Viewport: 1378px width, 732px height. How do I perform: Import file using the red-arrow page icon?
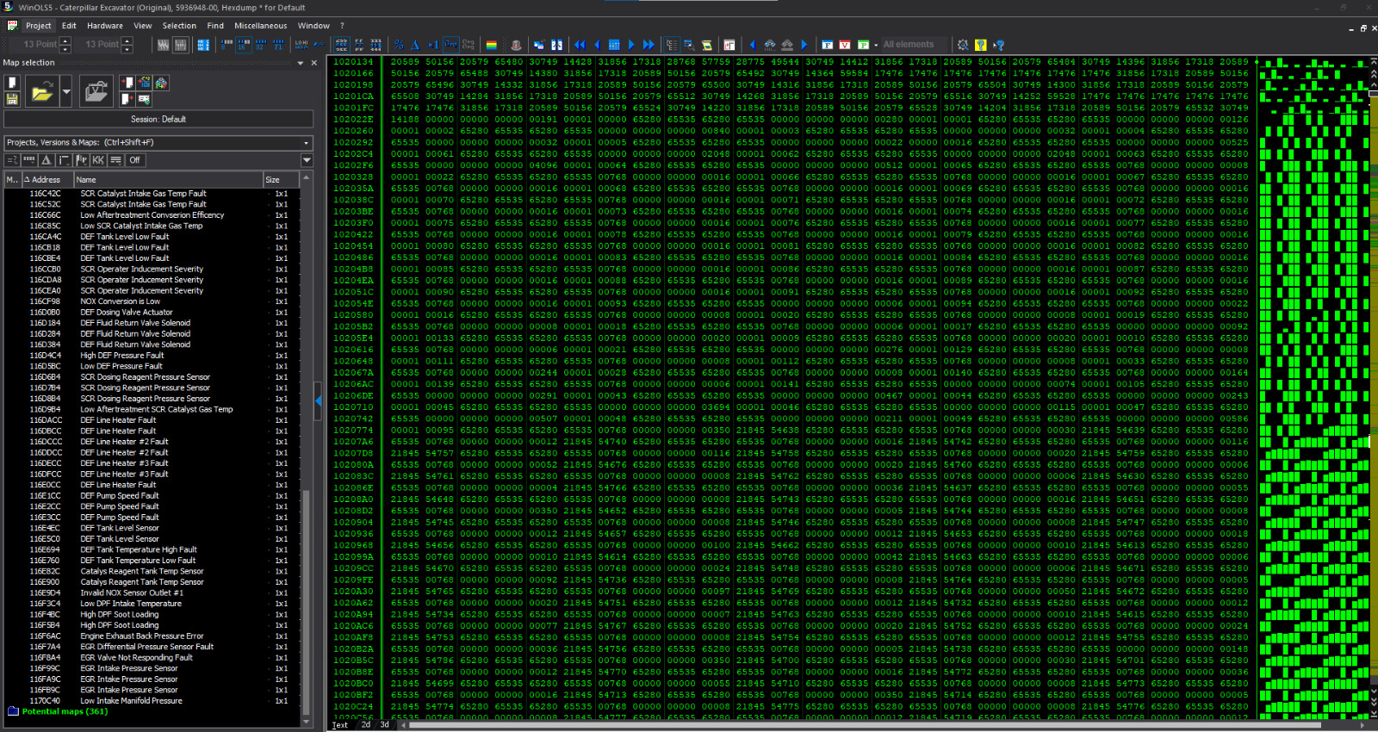tap(127, 83)
